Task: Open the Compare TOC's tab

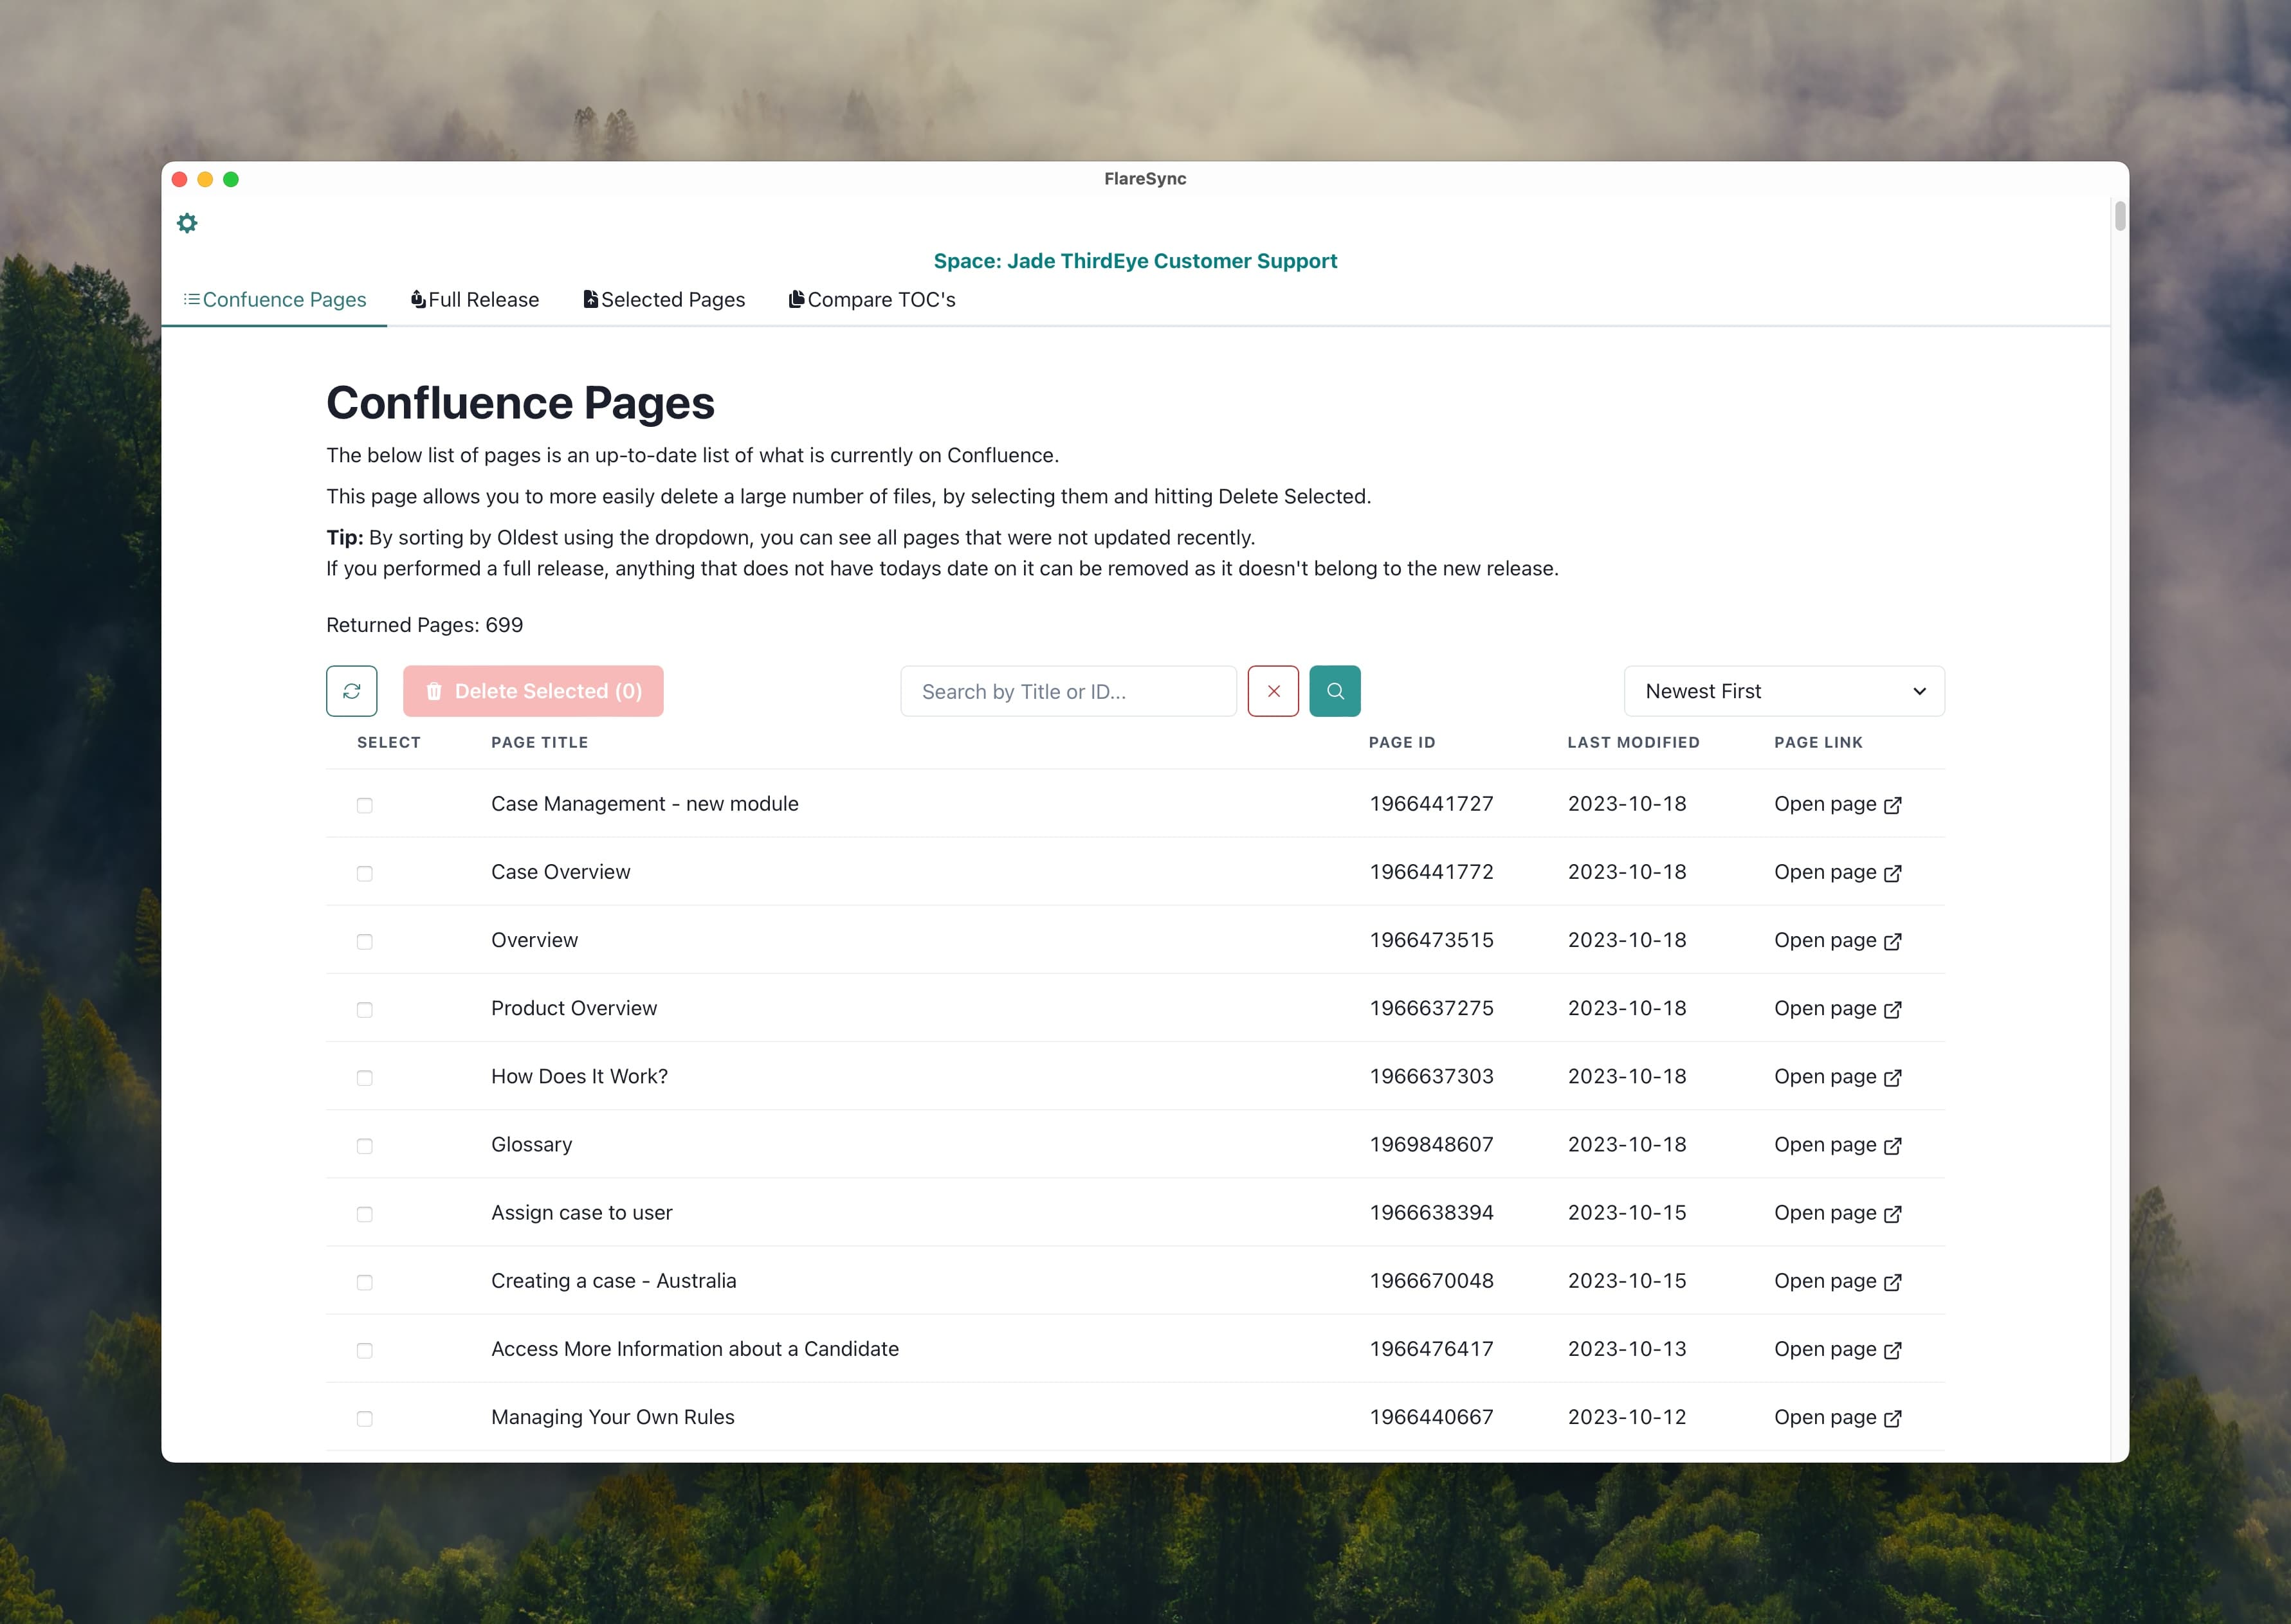Action: pos(872,299)
